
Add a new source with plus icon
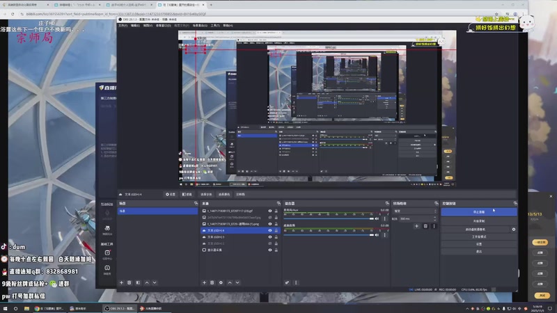click(x=203, y=282)
